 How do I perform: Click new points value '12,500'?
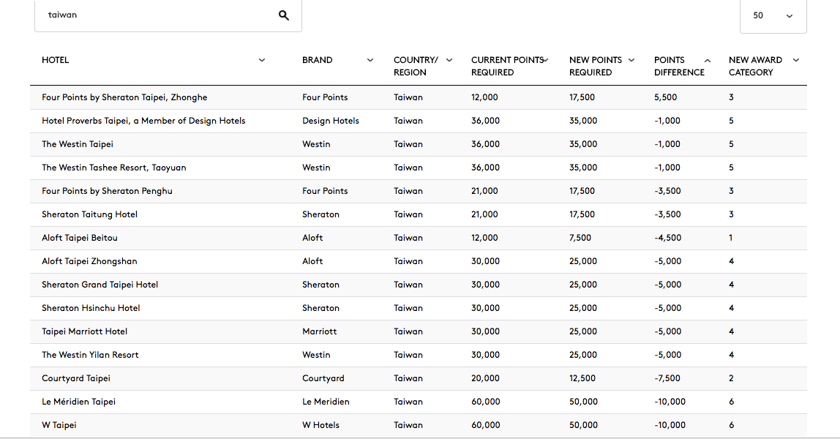(582, 378)
